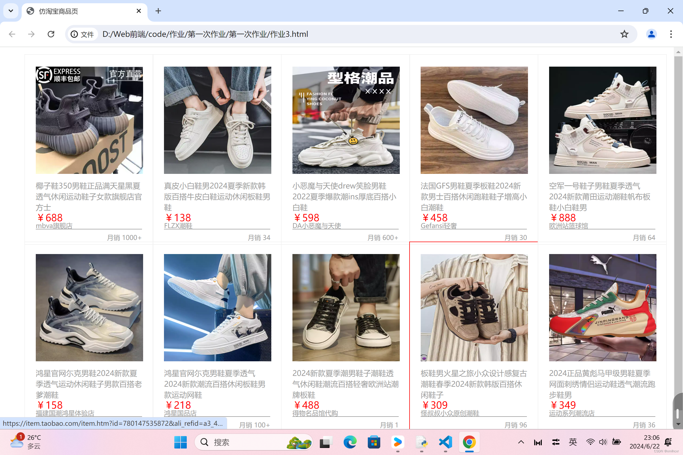
Task: Click the page vertical scrollbar down arrow
Action: point(678,424)
